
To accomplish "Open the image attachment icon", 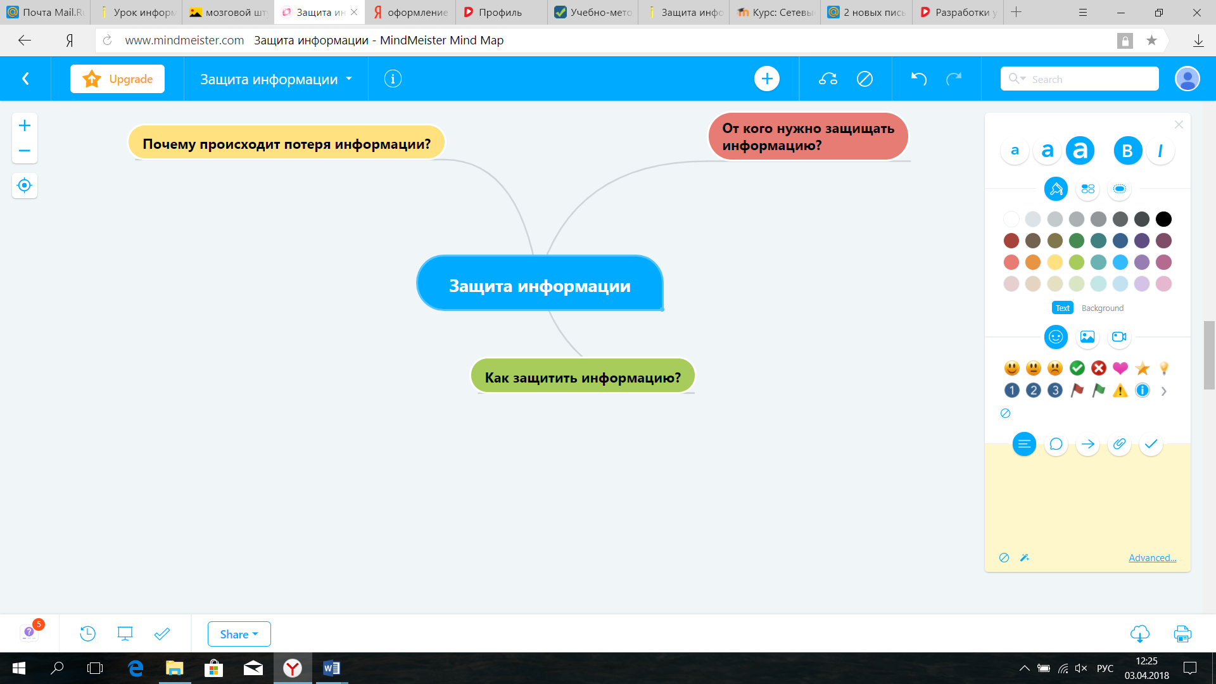I will [x=1087, y=337].
